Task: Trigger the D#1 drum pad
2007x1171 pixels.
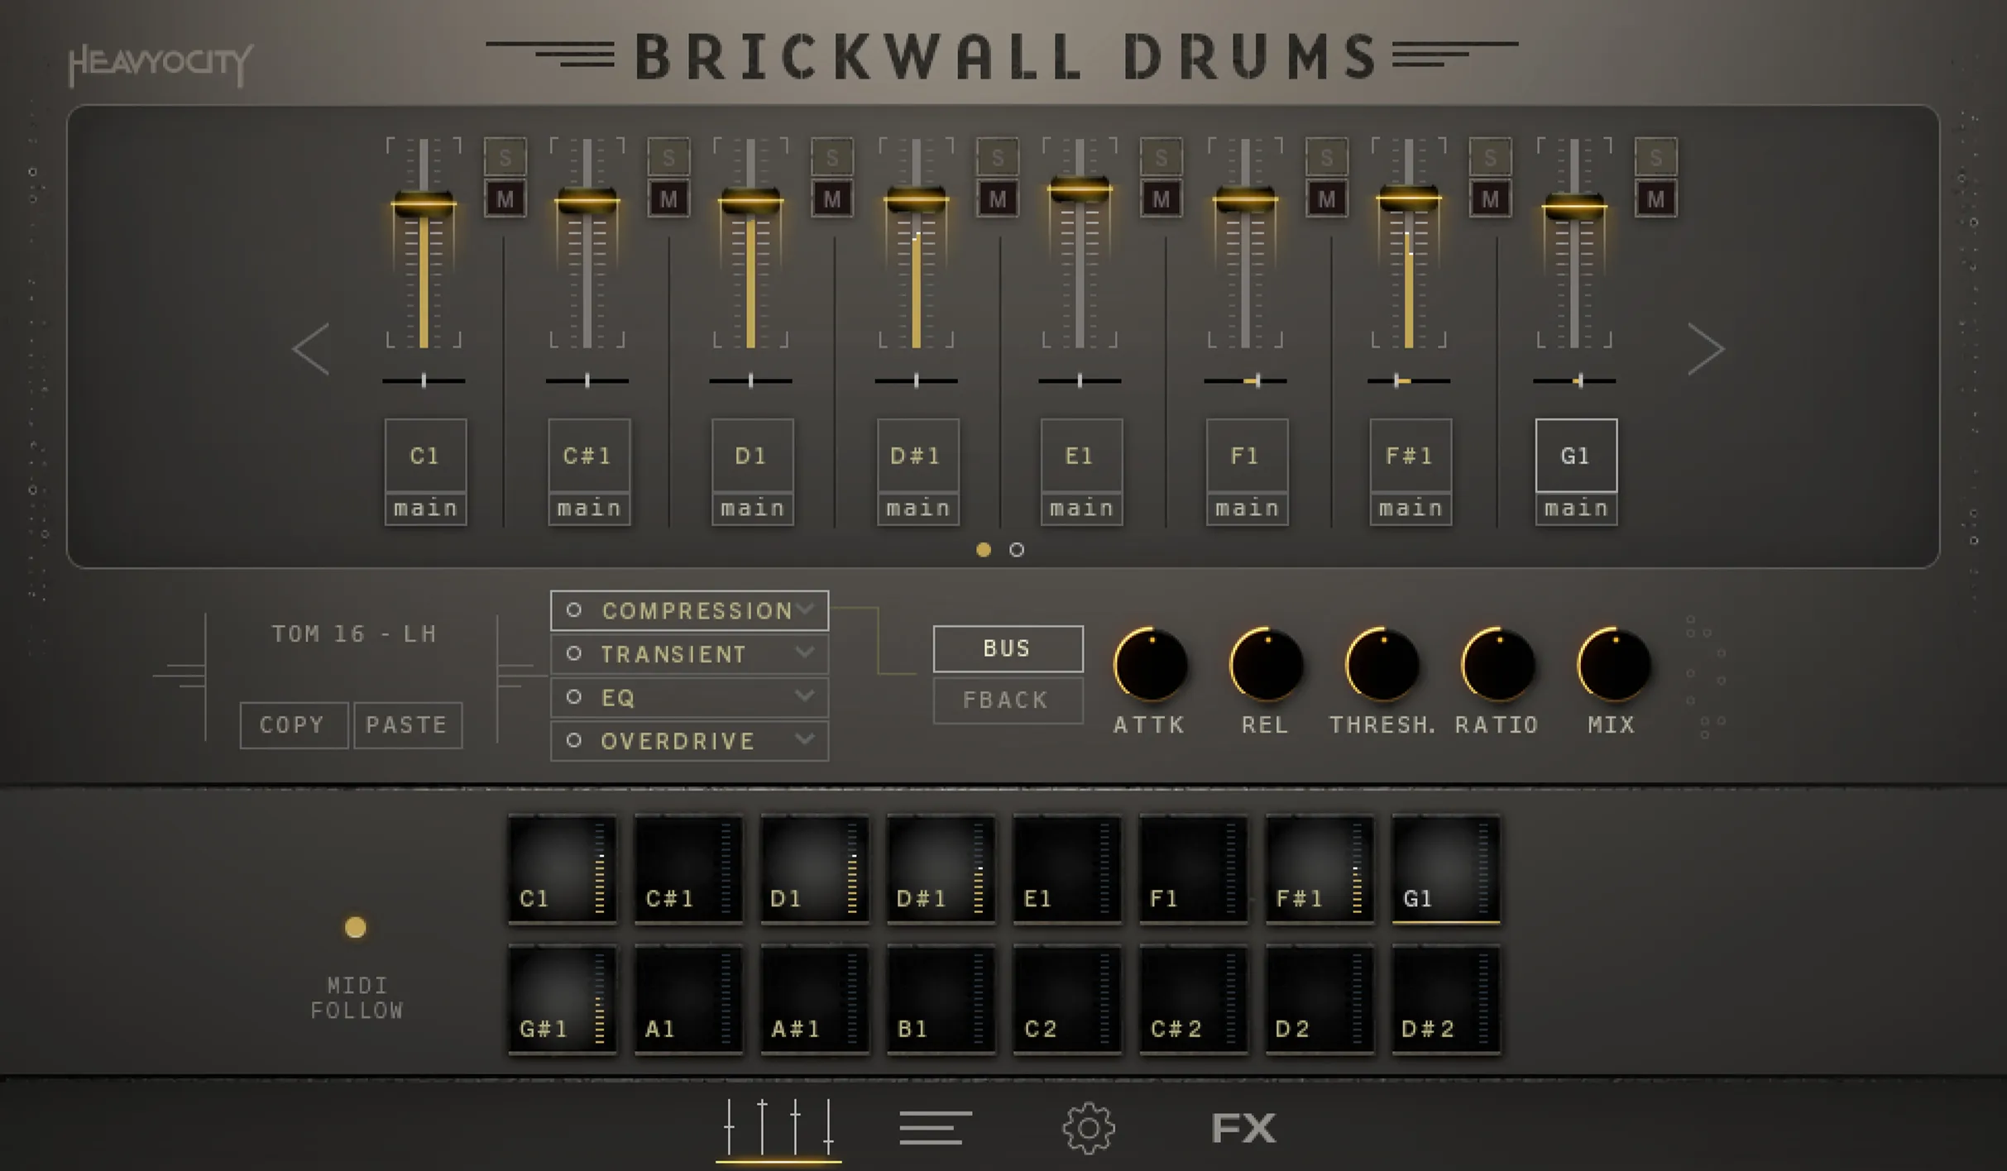Action: coord(941,869)
